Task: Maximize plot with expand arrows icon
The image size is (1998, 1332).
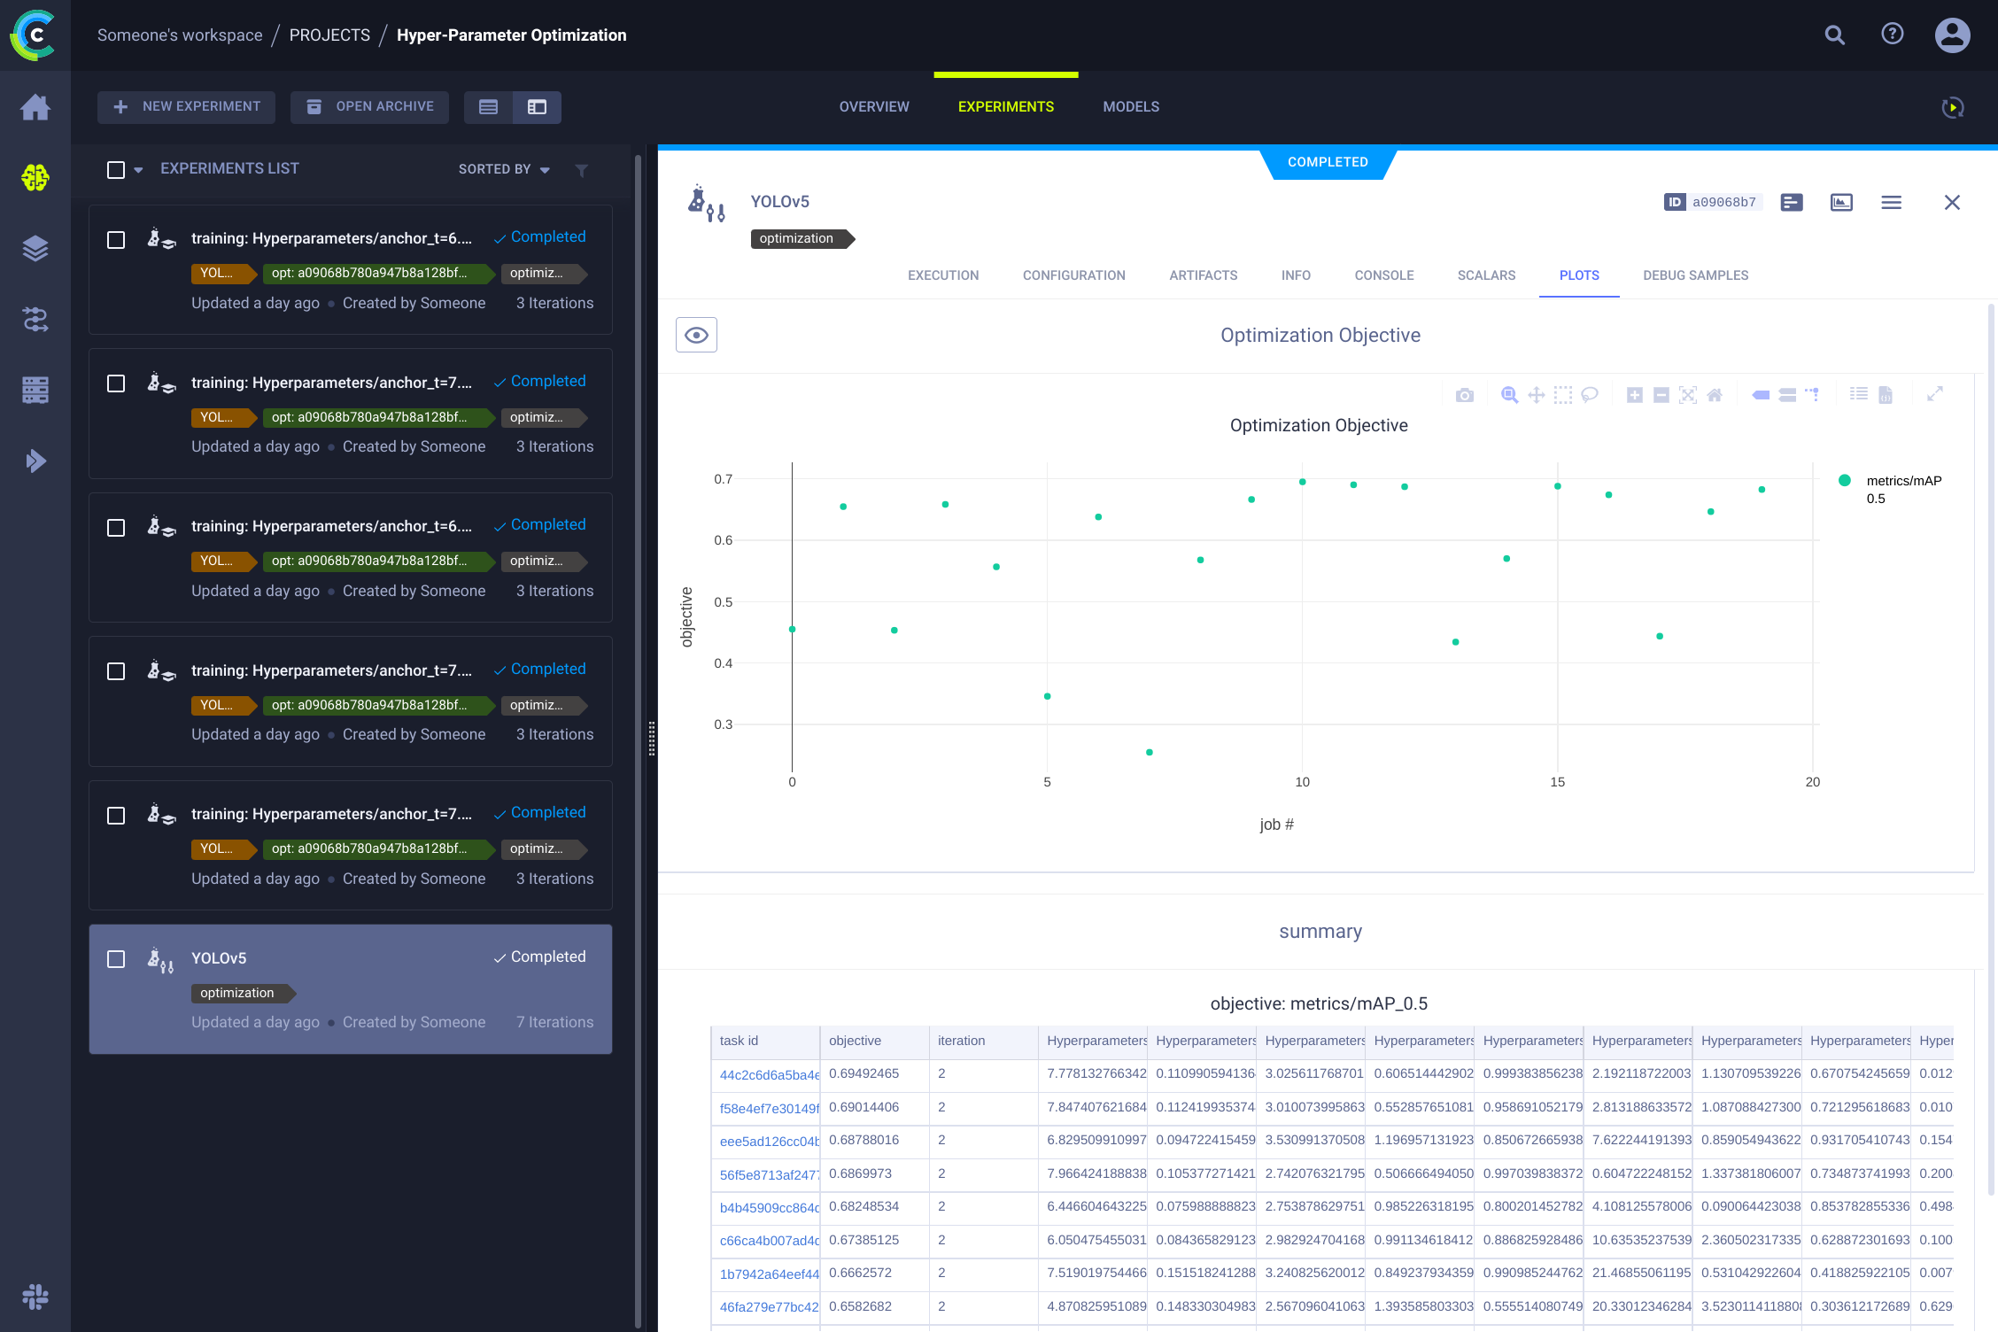Action: (1935, 394)
